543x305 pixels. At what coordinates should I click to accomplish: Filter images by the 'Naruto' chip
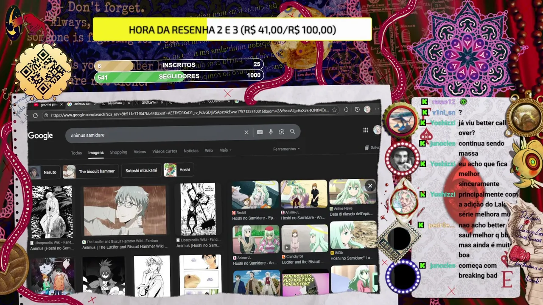(x=43, y=172)
